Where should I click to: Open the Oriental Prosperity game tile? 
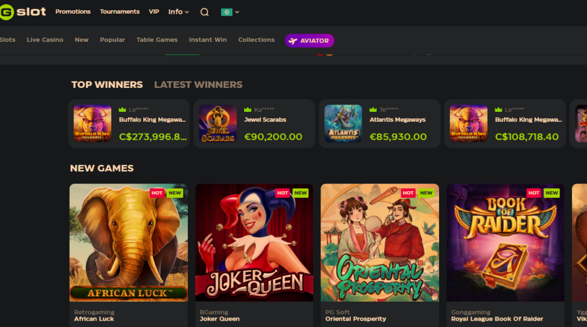(x=379, y=242)
